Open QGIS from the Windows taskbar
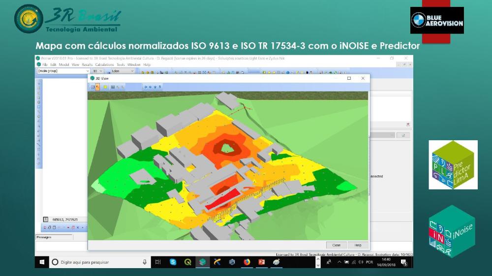The width and height of the screenshot is (492, 276). (x=187, y=262)
